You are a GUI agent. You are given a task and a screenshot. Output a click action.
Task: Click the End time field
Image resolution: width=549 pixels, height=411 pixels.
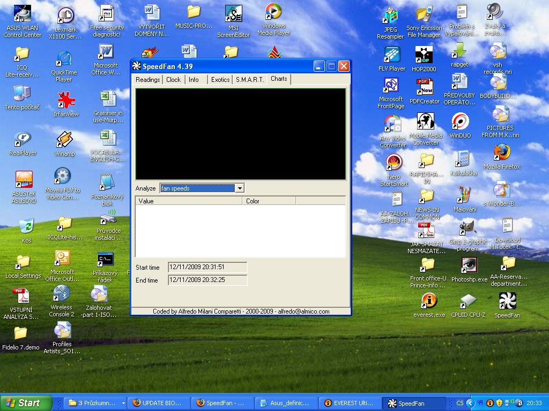coord(207,280)
